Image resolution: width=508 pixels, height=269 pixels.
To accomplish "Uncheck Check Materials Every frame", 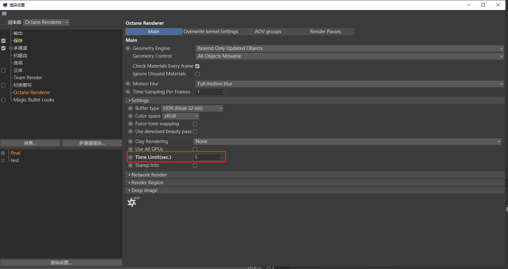I will [197, 66].
